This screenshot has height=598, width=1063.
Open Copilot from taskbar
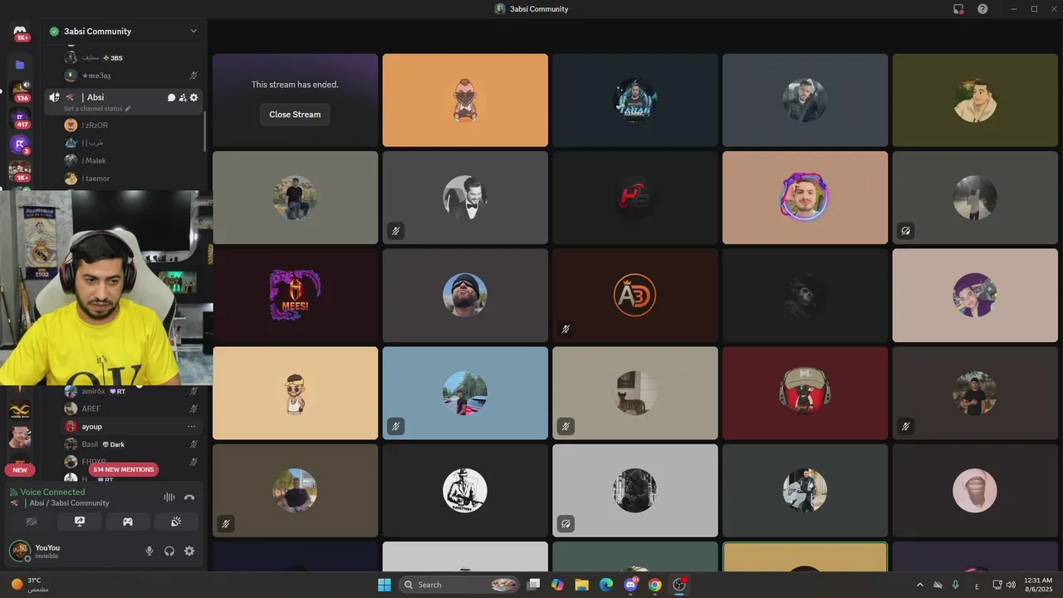pos(557,585)
